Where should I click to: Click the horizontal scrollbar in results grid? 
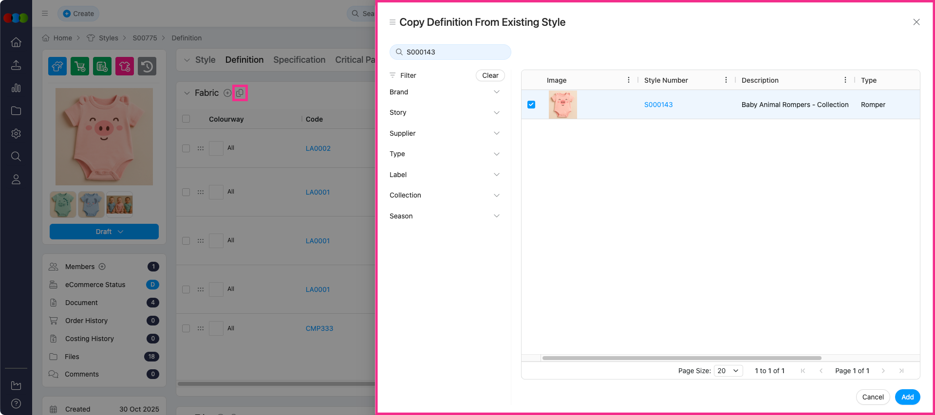tap(681, 358)
